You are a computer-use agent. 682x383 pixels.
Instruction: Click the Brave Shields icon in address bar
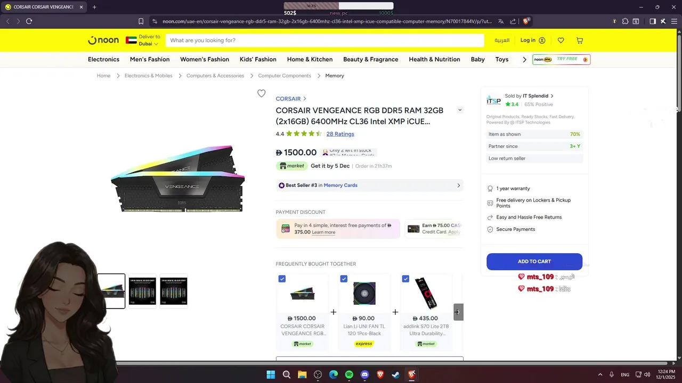[x=526, y=21]
